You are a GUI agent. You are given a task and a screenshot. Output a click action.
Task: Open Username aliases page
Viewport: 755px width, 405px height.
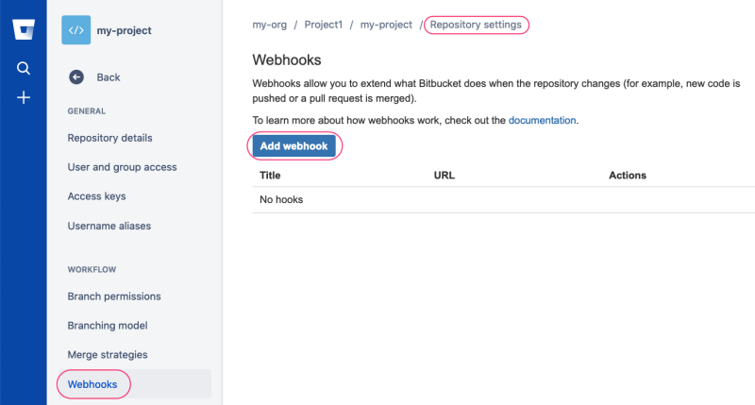coord(109,226)
